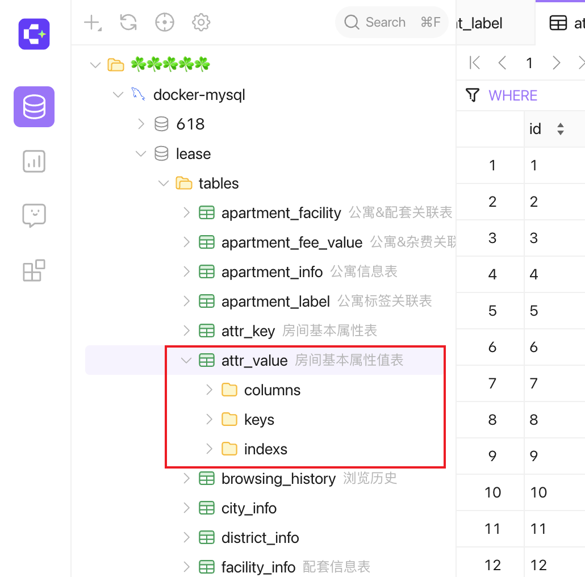Viewport: 585px width, 577px height.
Task: Click the plus add connection icon
Action: 93,23
